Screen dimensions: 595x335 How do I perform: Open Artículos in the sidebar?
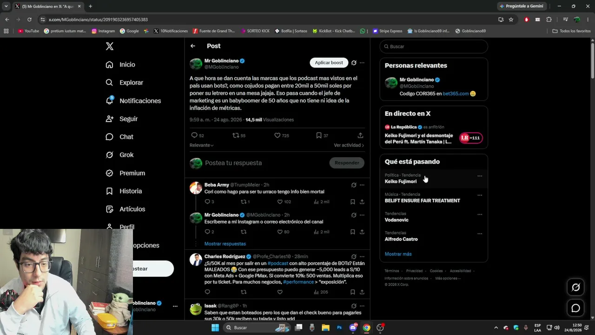click(126, 209)
